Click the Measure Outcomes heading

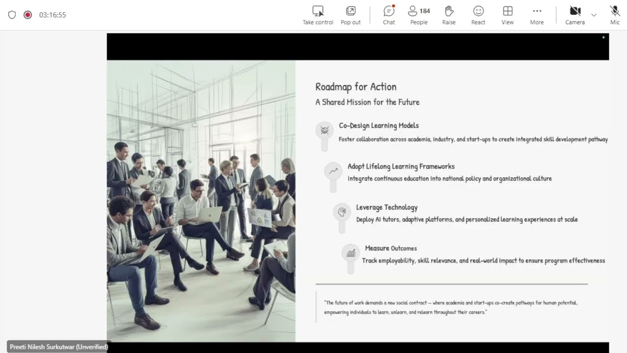(391, 248)
